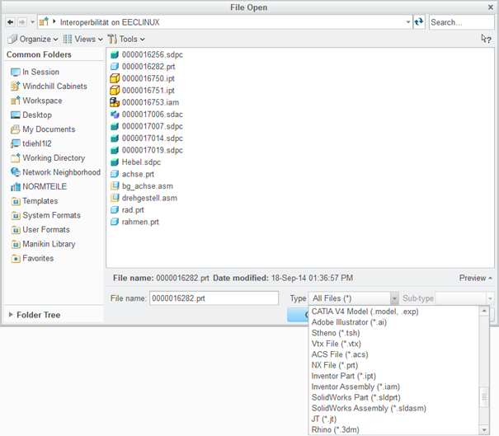Expand the address bar path dropdown
The image size is (499, 436).
coord(408,22)
